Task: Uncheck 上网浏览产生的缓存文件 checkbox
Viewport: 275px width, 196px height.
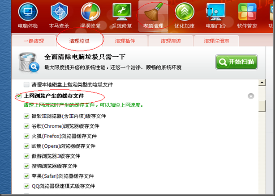Action: tap(19, 96)
